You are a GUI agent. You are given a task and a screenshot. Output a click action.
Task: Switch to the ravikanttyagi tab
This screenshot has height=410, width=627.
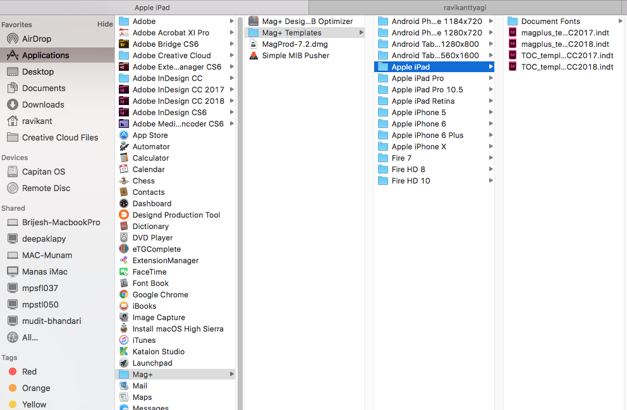(465, 8)
